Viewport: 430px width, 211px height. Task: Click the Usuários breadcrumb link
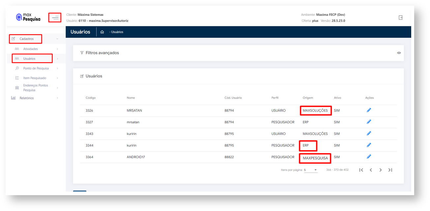(x=117, y=32)
